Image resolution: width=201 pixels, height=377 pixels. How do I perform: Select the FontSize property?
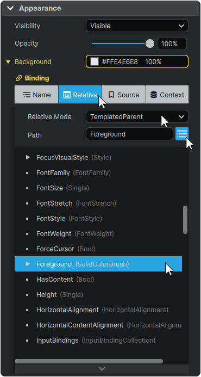click(98, 188)
